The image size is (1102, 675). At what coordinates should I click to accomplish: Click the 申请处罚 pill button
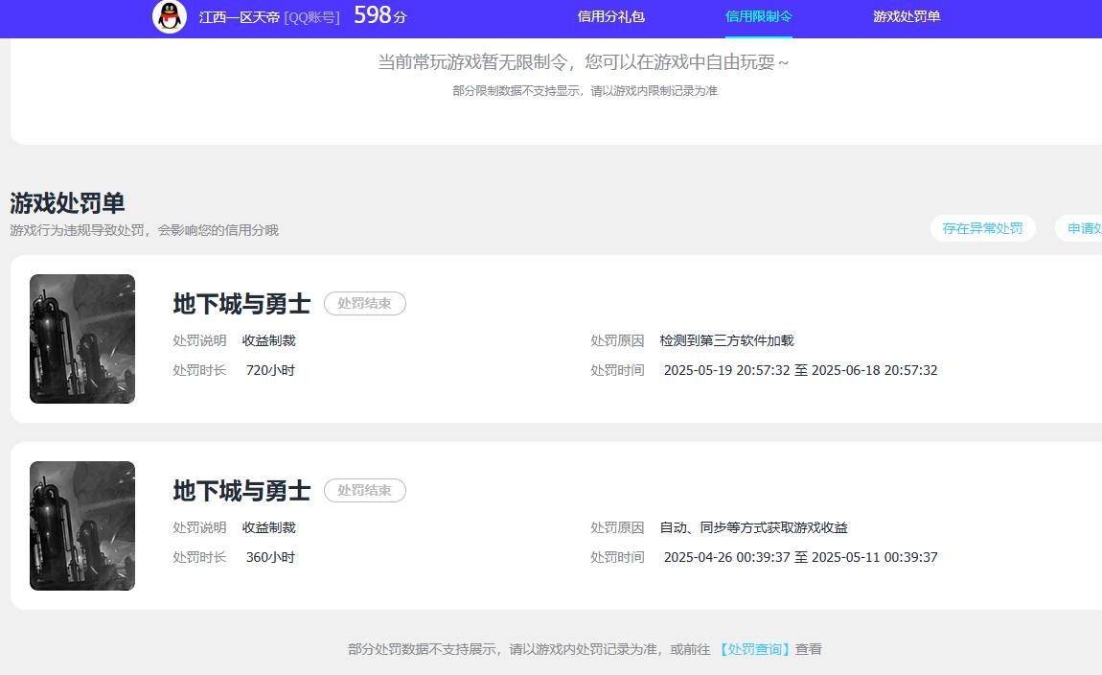click(1087, 228)
